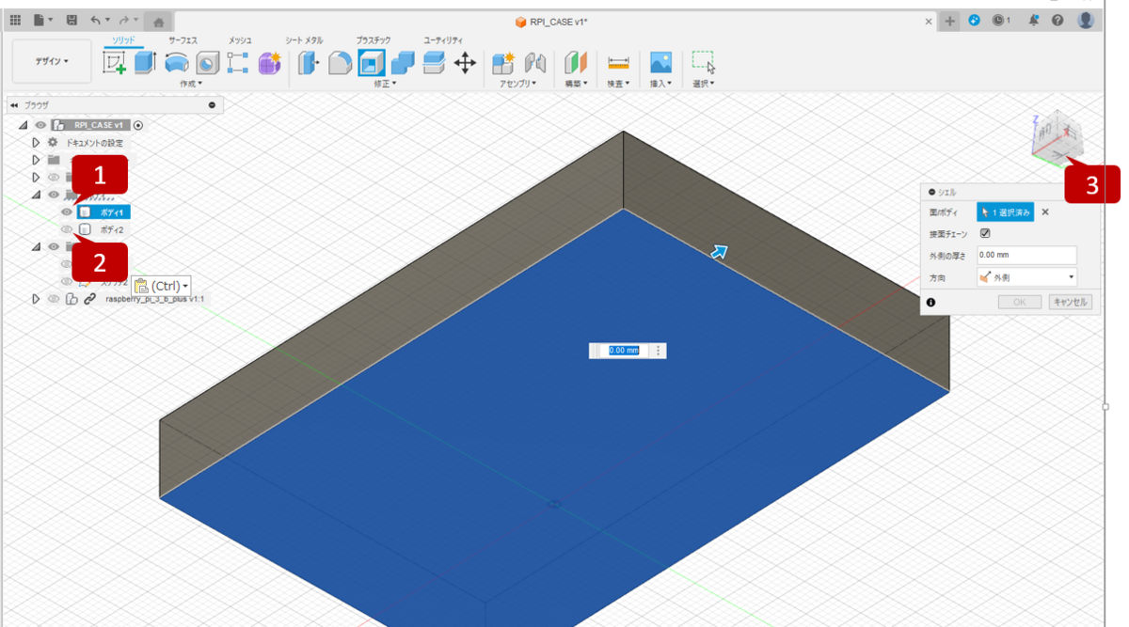Select the Offset Plane construct tool
This screenshot has height=627, width=1129.
tap(576, 63)
